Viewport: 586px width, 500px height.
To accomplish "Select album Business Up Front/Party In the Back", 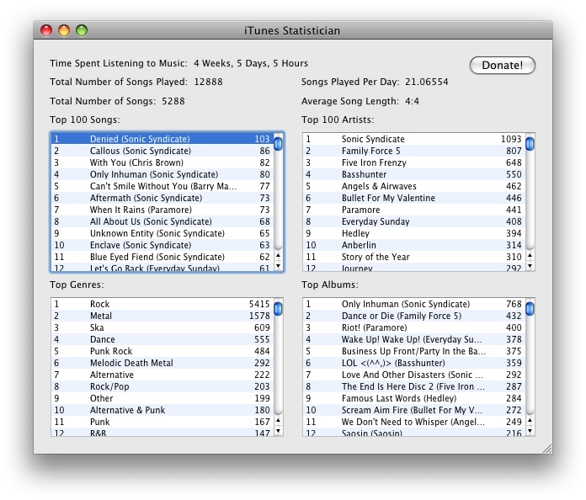I will click(x=414, y=351).
